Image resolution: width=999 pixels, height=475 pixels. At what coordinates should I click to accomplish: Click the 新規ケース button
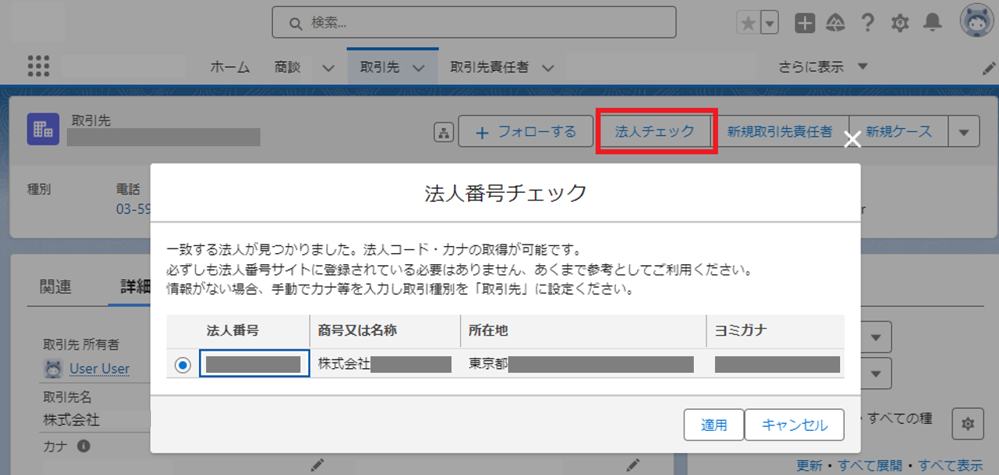pos(899,132)
